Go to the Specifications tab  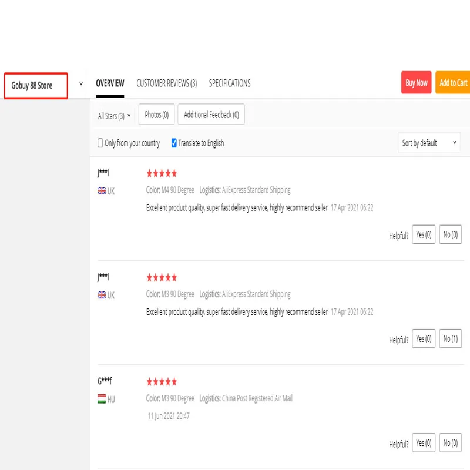pos(230,83)
